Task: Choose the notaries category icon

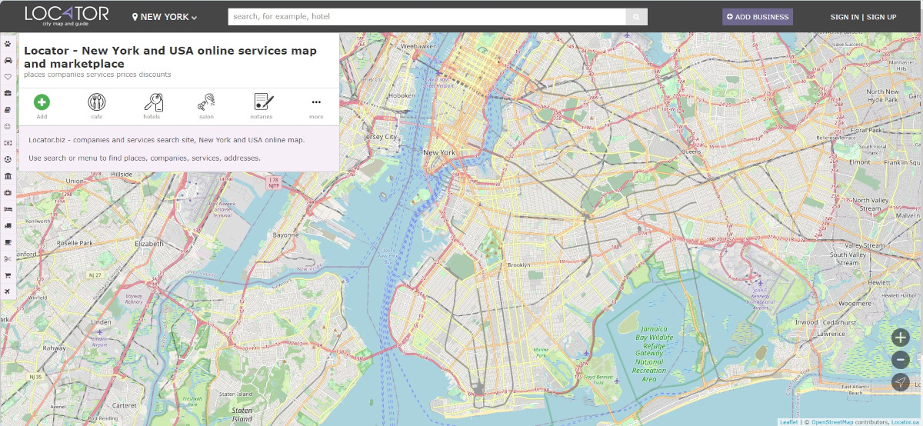Action: 263,102
